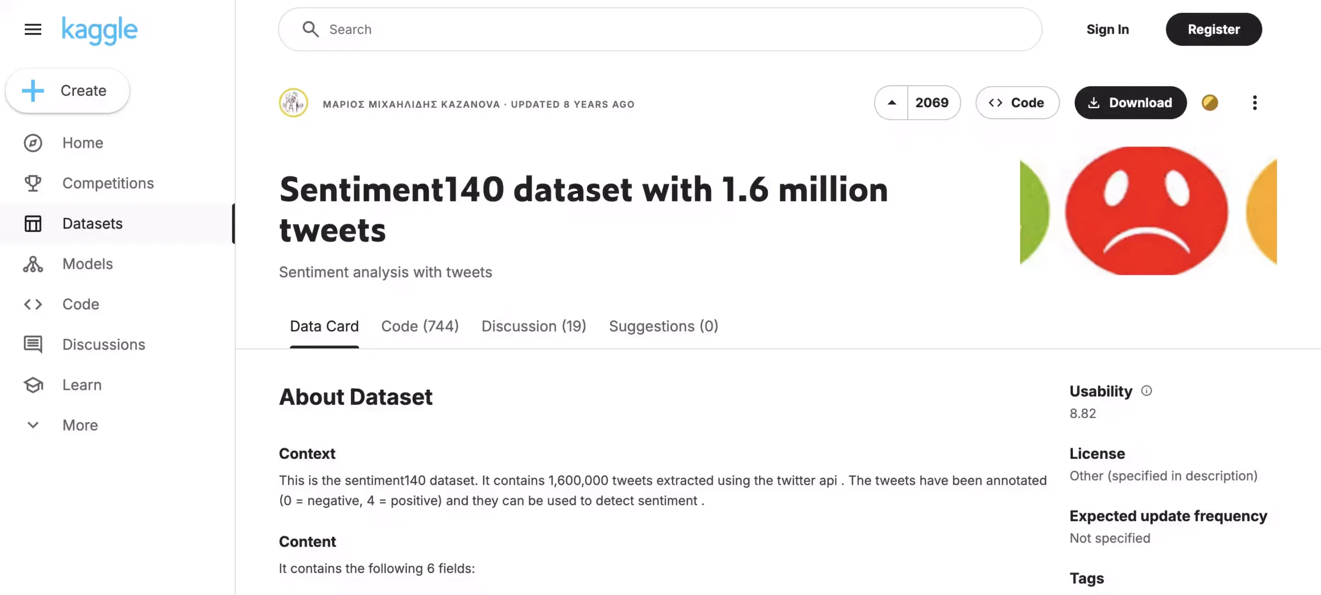The image size is (1321, 595).
Task: Click the Learn graduation cap icon
Action: click(33, 385)
